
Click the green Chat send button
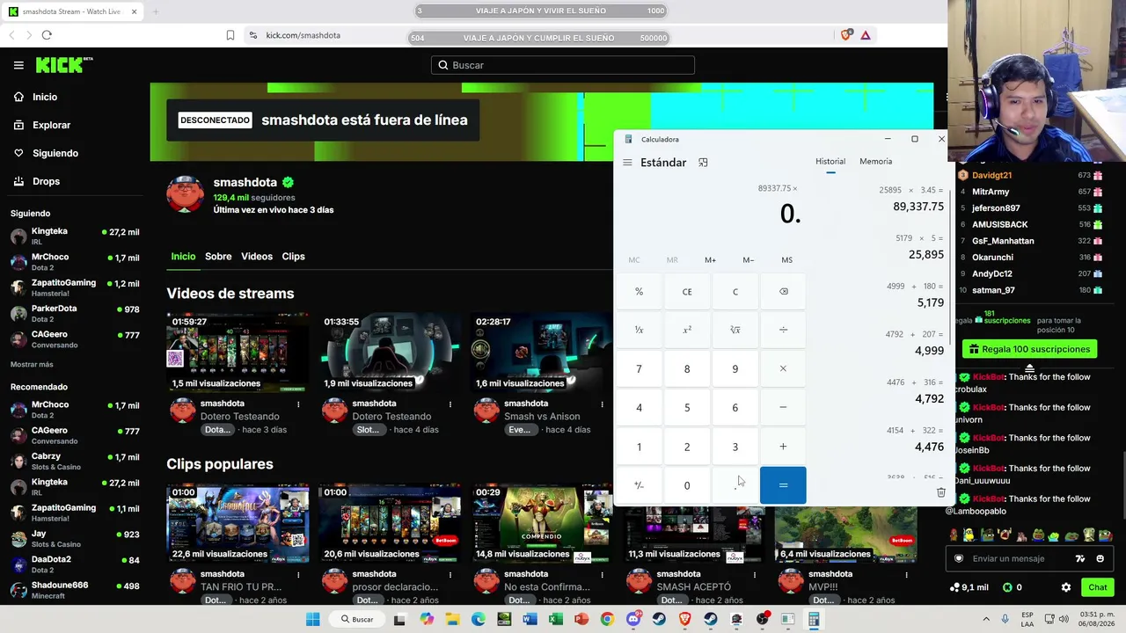point(1097,587)
